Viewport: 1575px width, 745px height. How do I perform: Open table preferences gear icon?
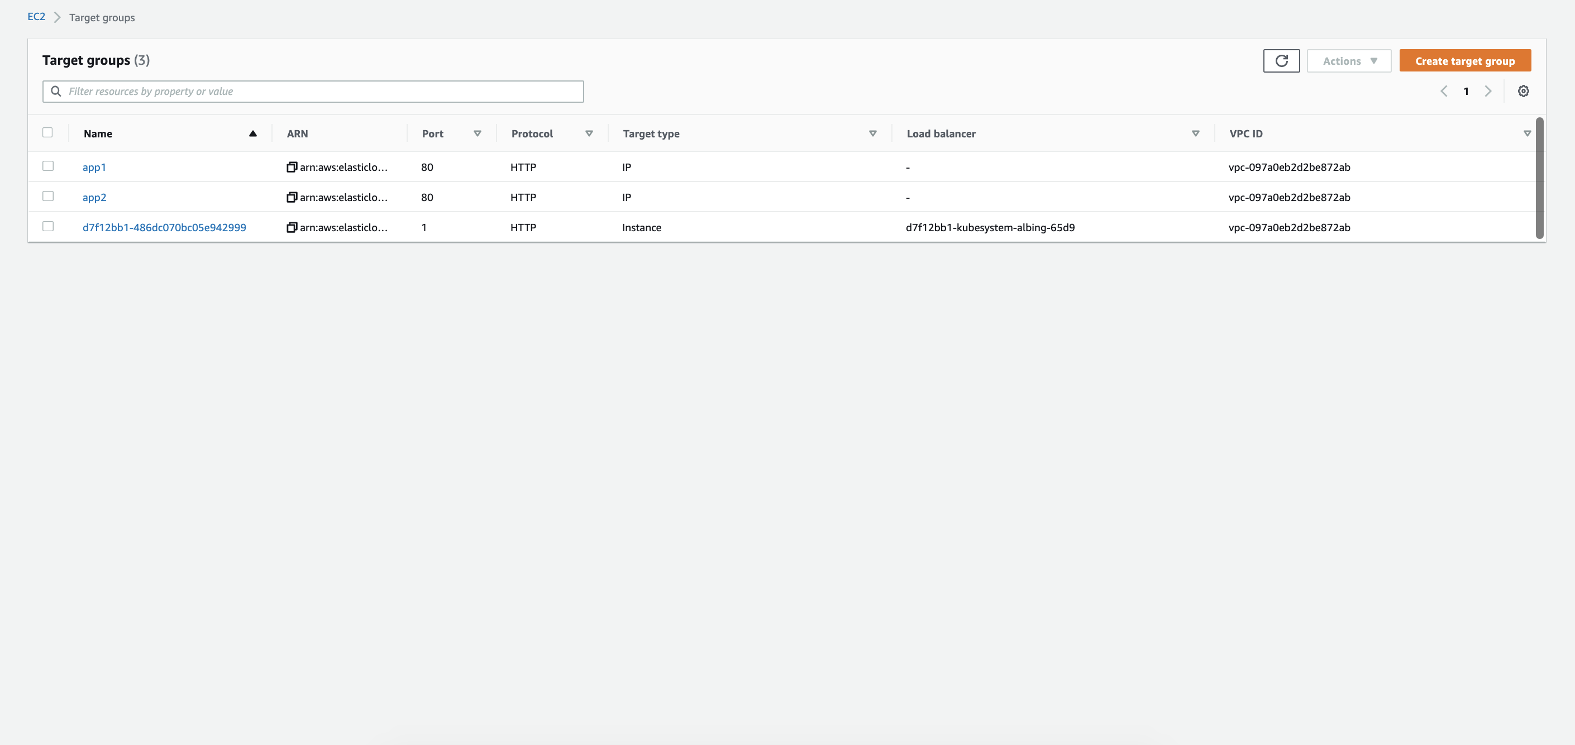click(x=1523, y=91)
